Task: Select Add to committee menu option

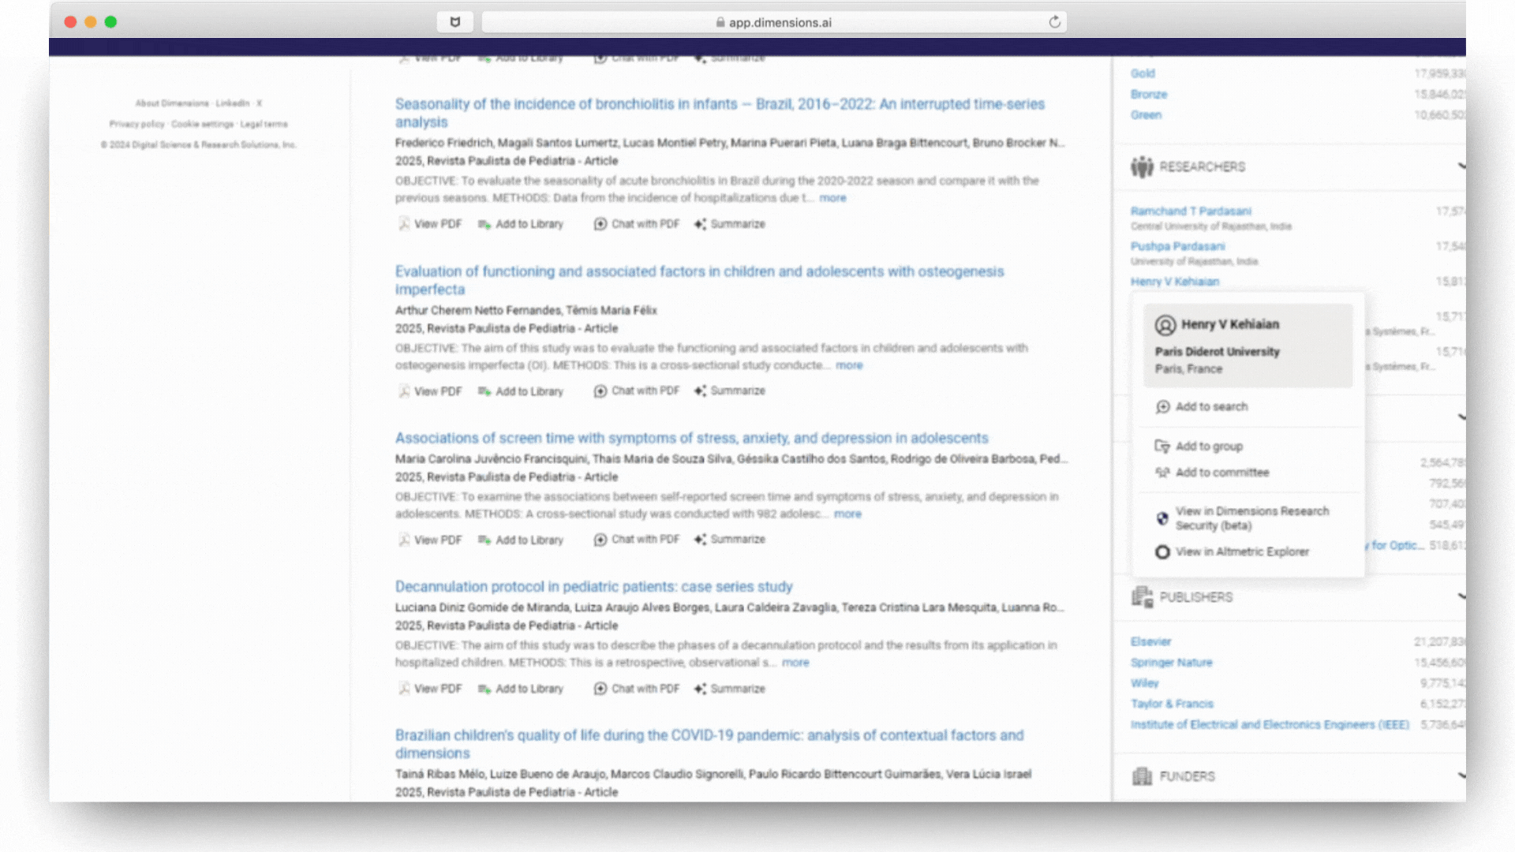Action: pos(1221,473)
